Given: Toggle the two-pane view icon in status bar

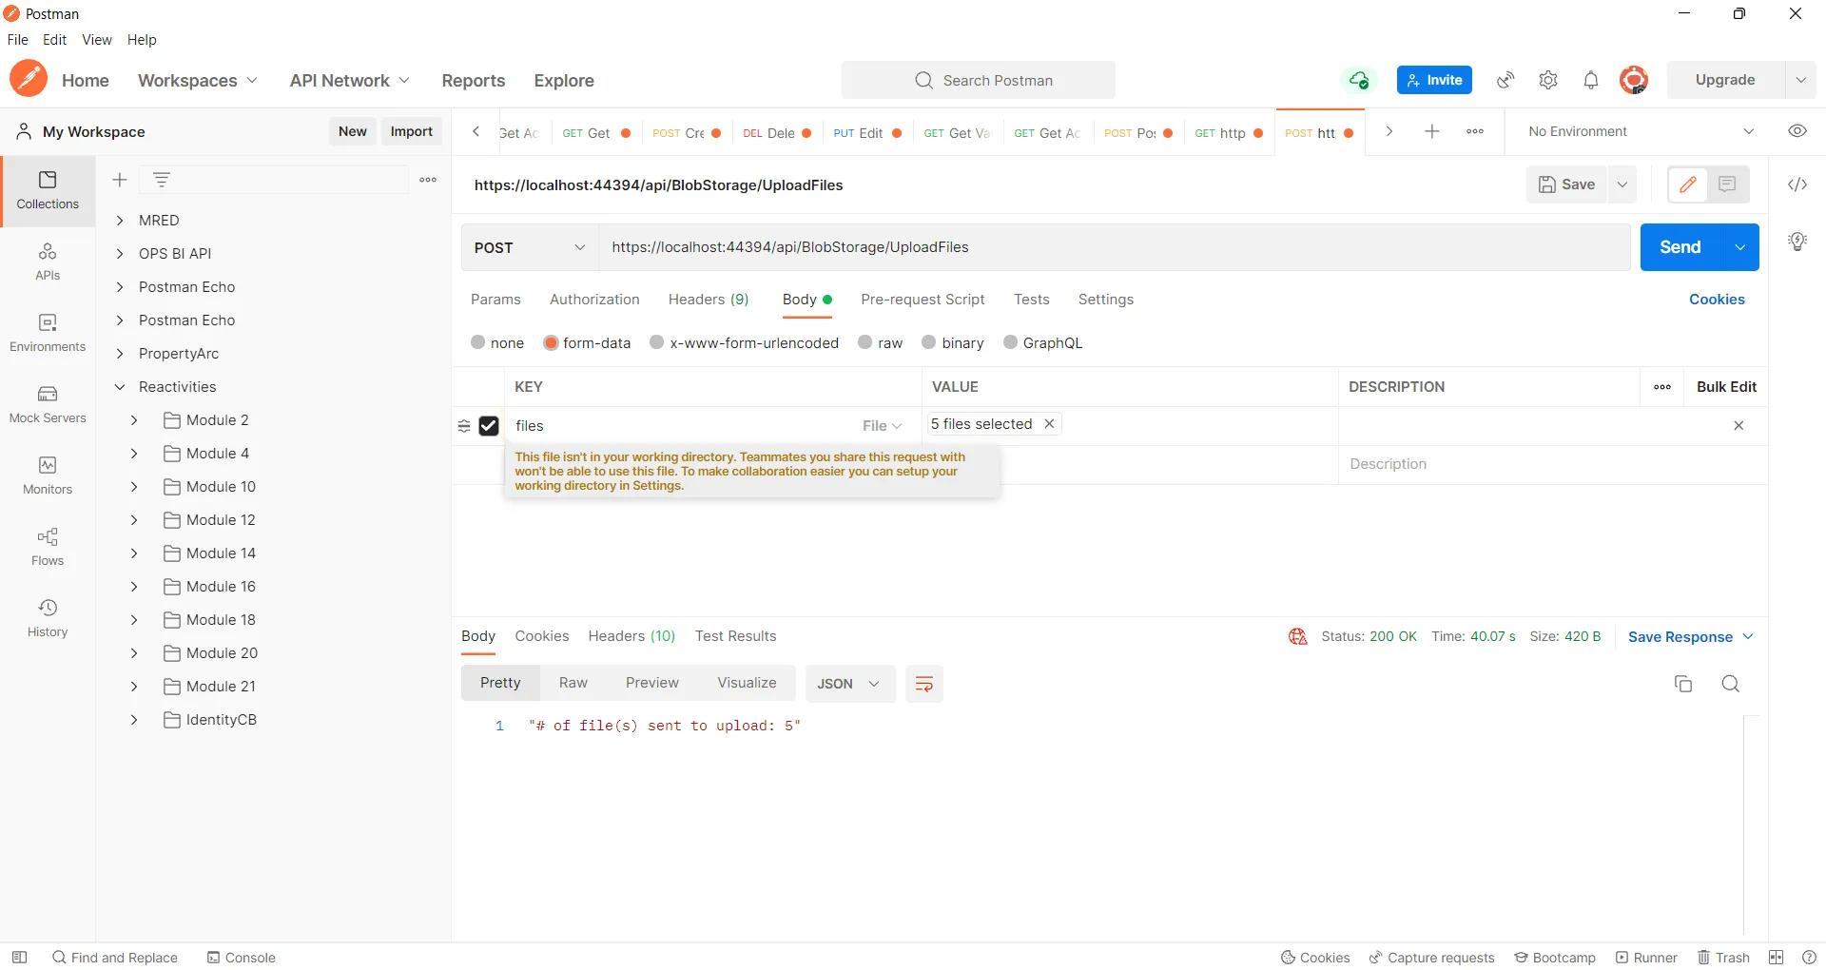Looking at the screenshot, I should point(1776,958).
